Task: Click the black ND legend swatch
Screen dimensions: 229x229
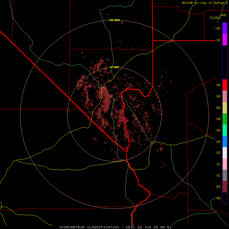Action: [225, 198]
